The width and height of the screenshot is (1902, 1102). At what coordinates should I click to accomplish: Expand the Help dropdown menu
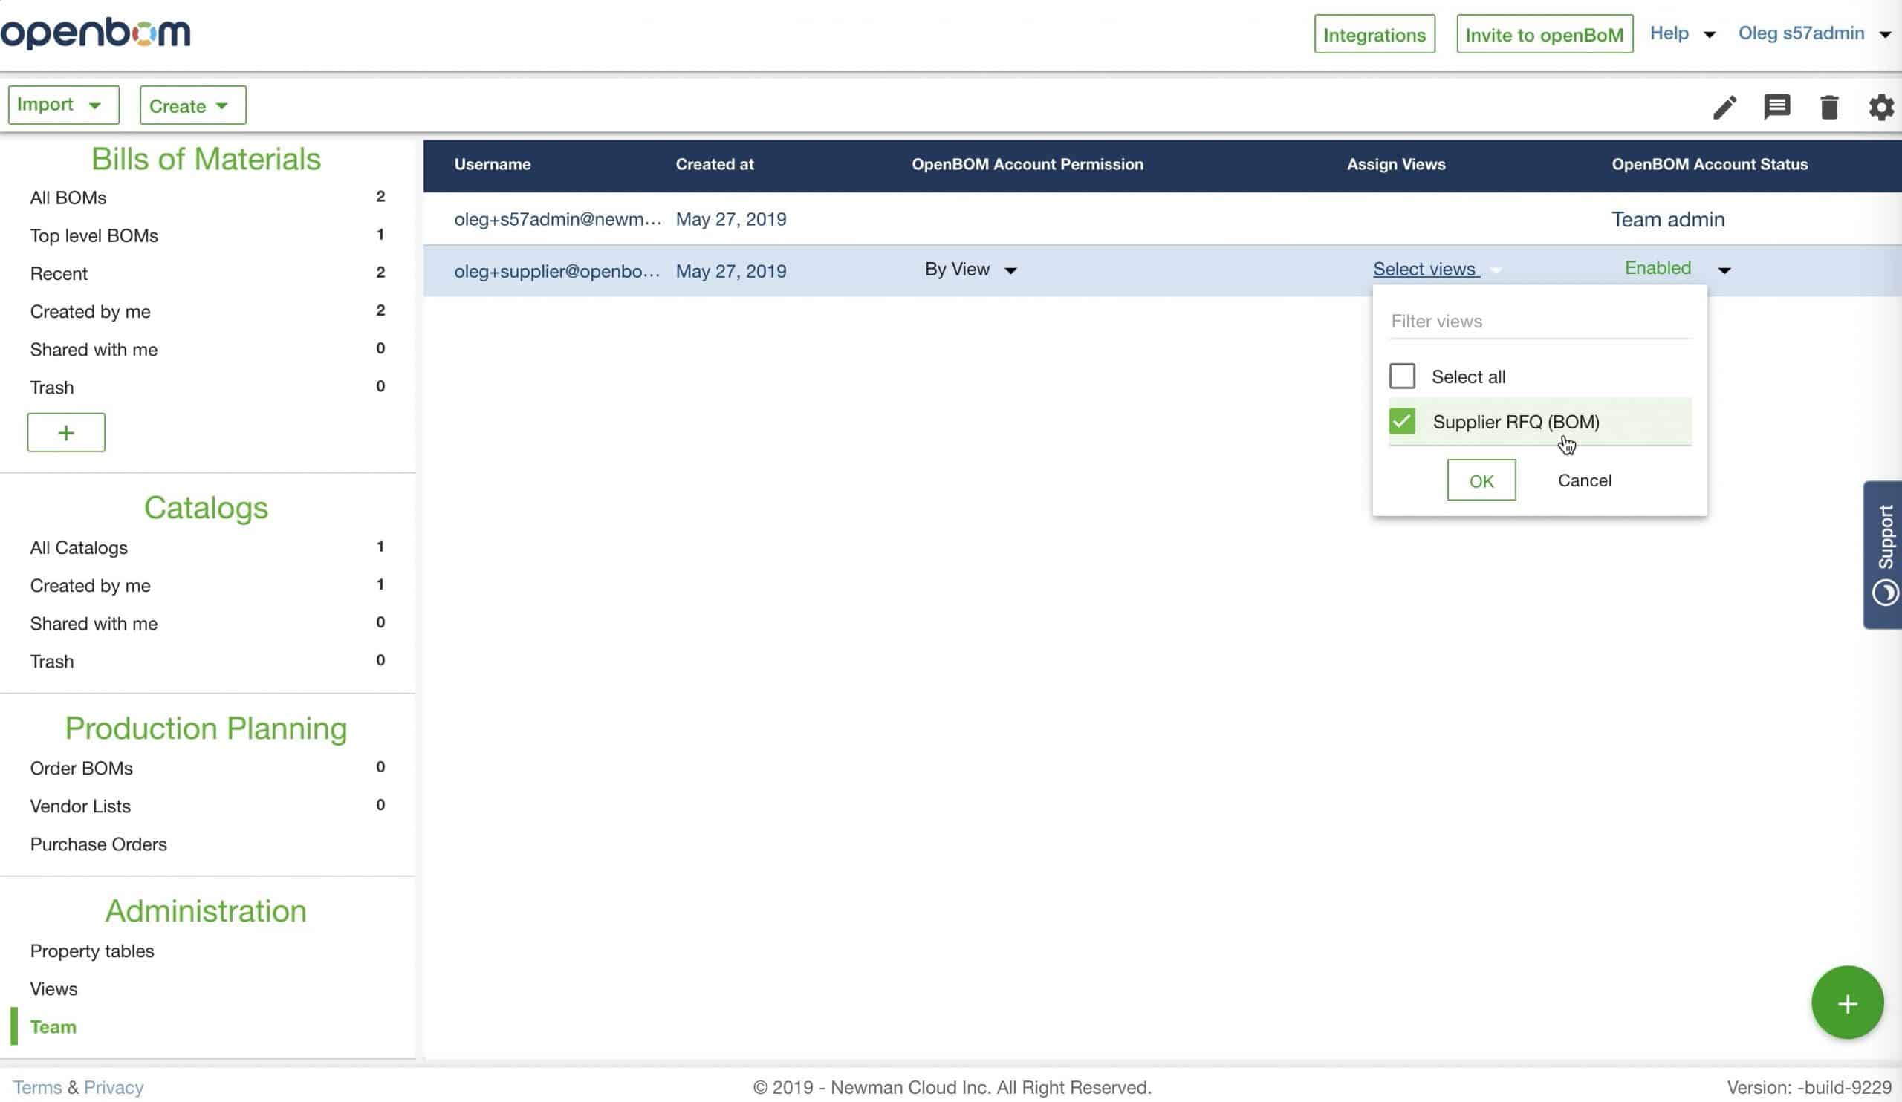pos(1684,33)
